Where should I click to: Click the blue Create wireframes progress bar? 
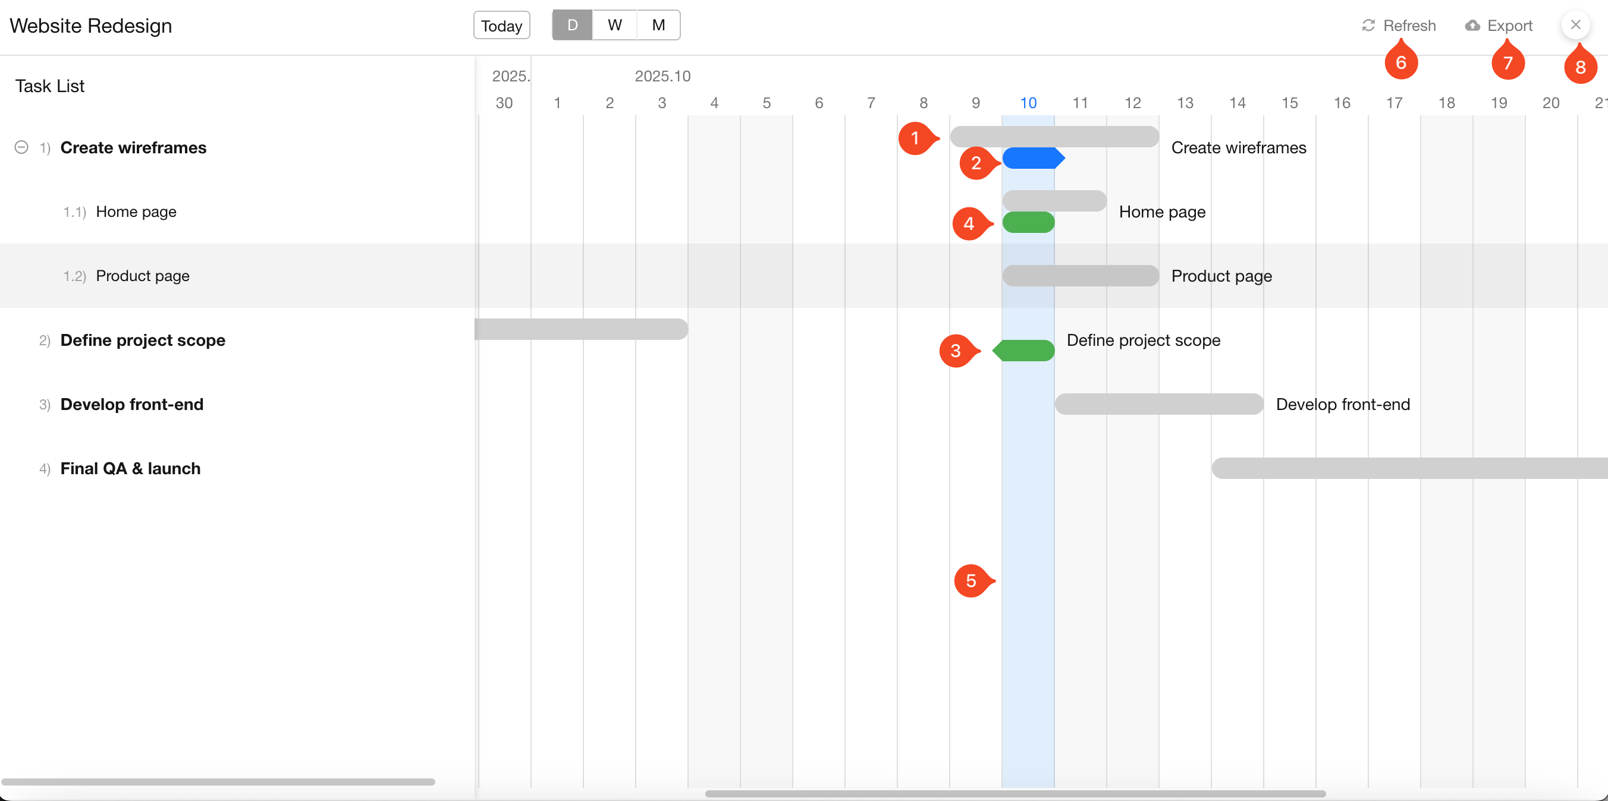(x=1031, y=159)
